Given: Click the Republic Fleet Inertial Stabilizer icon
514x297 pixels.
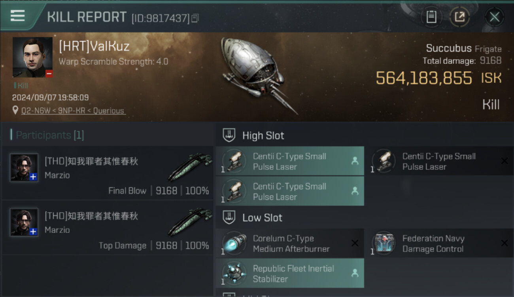Looking at the screenshot, I should pyautogui.click(x=234, y=274).
